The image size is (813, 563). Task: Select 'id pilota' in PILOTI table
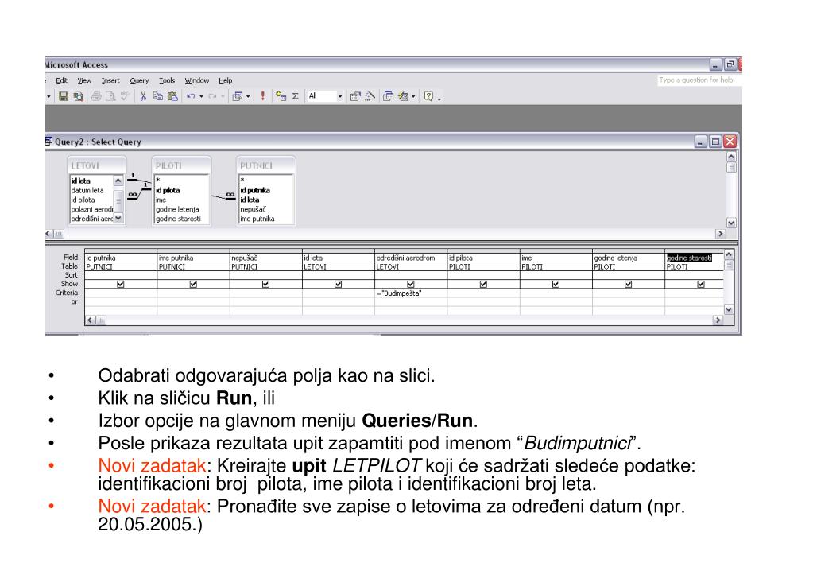168,190
